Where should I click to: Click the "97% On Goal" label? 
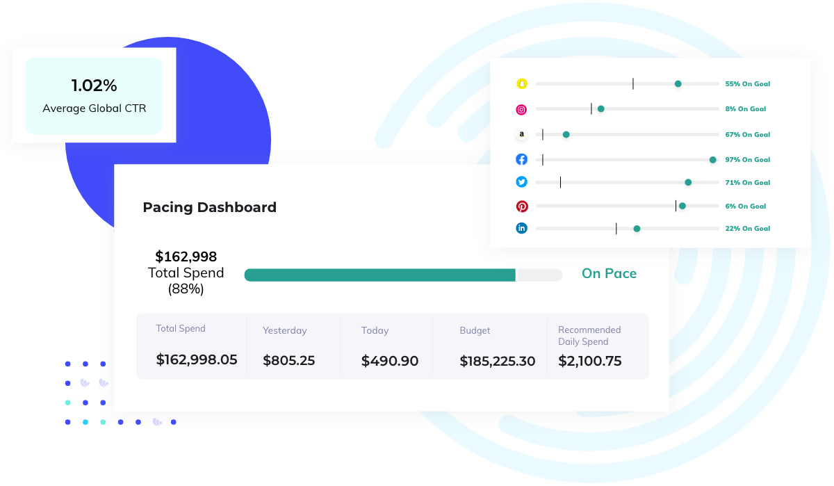(x=748, y=160)
